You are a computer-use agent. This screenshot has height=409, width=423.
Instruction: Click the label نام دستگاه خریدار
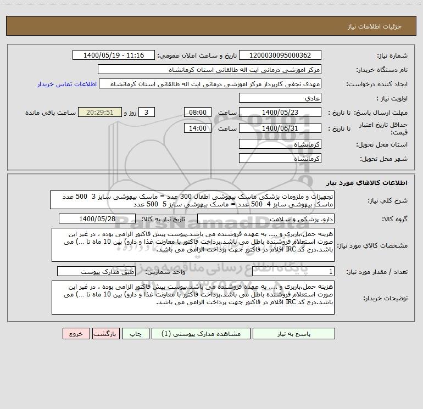pos(382,70)
